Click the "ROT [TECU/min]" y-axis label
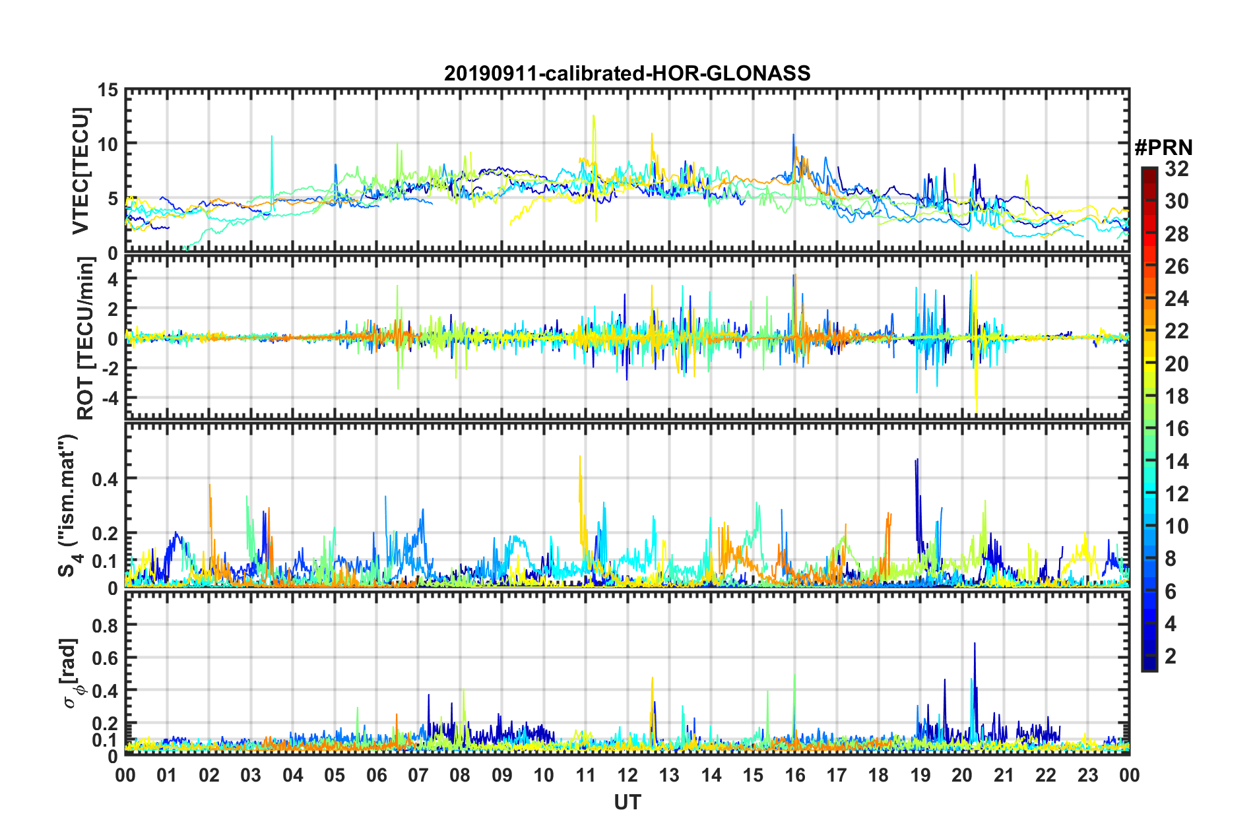 [x=86, y=338]
